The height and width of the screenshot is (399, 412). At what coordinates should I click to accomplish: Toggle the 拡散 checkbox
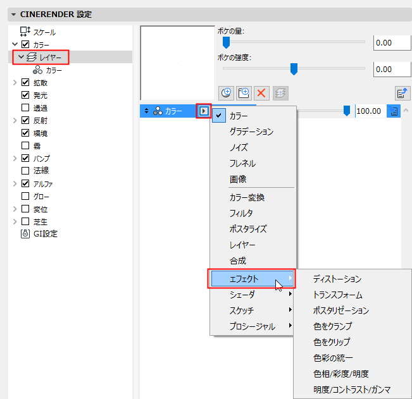click(x=25, y=82)
